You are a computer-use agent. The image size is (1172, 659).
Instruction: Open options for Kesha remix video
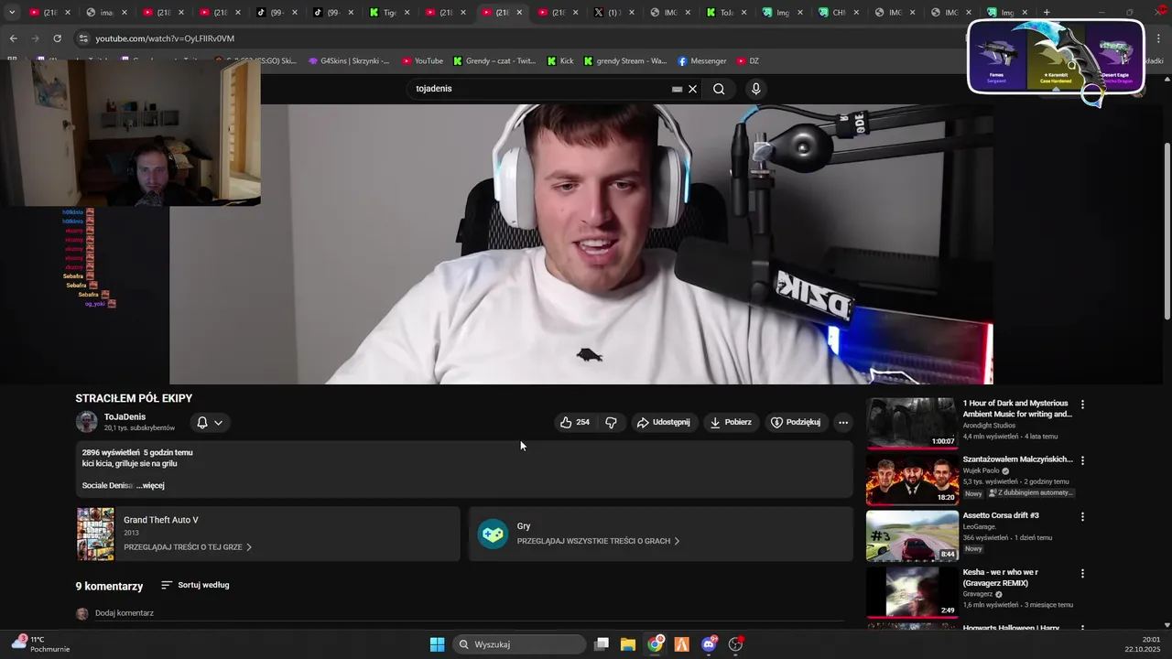pos(1082,574)
